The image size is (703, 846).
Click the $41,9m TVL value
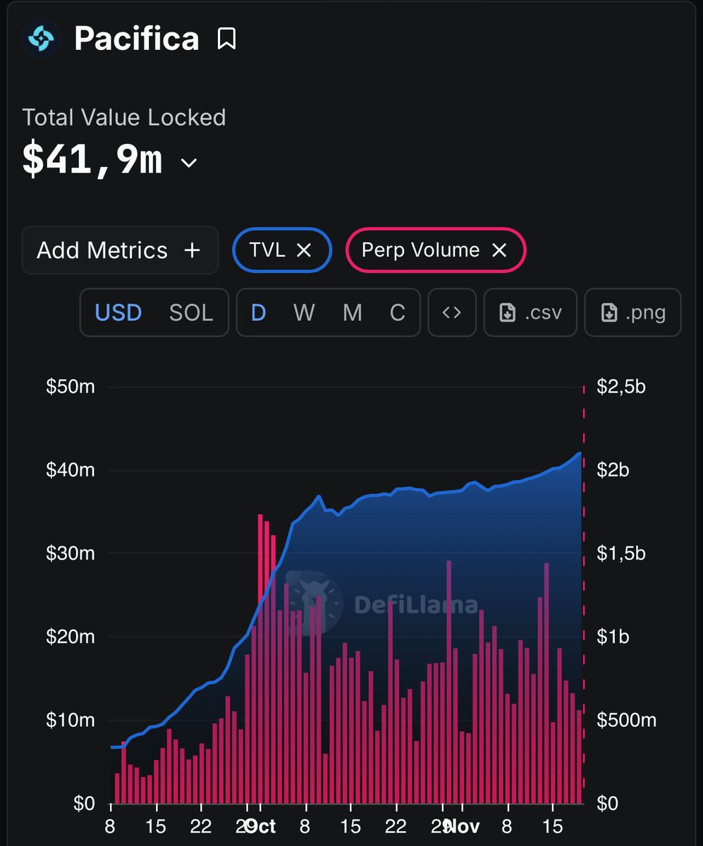click(92, 161)
